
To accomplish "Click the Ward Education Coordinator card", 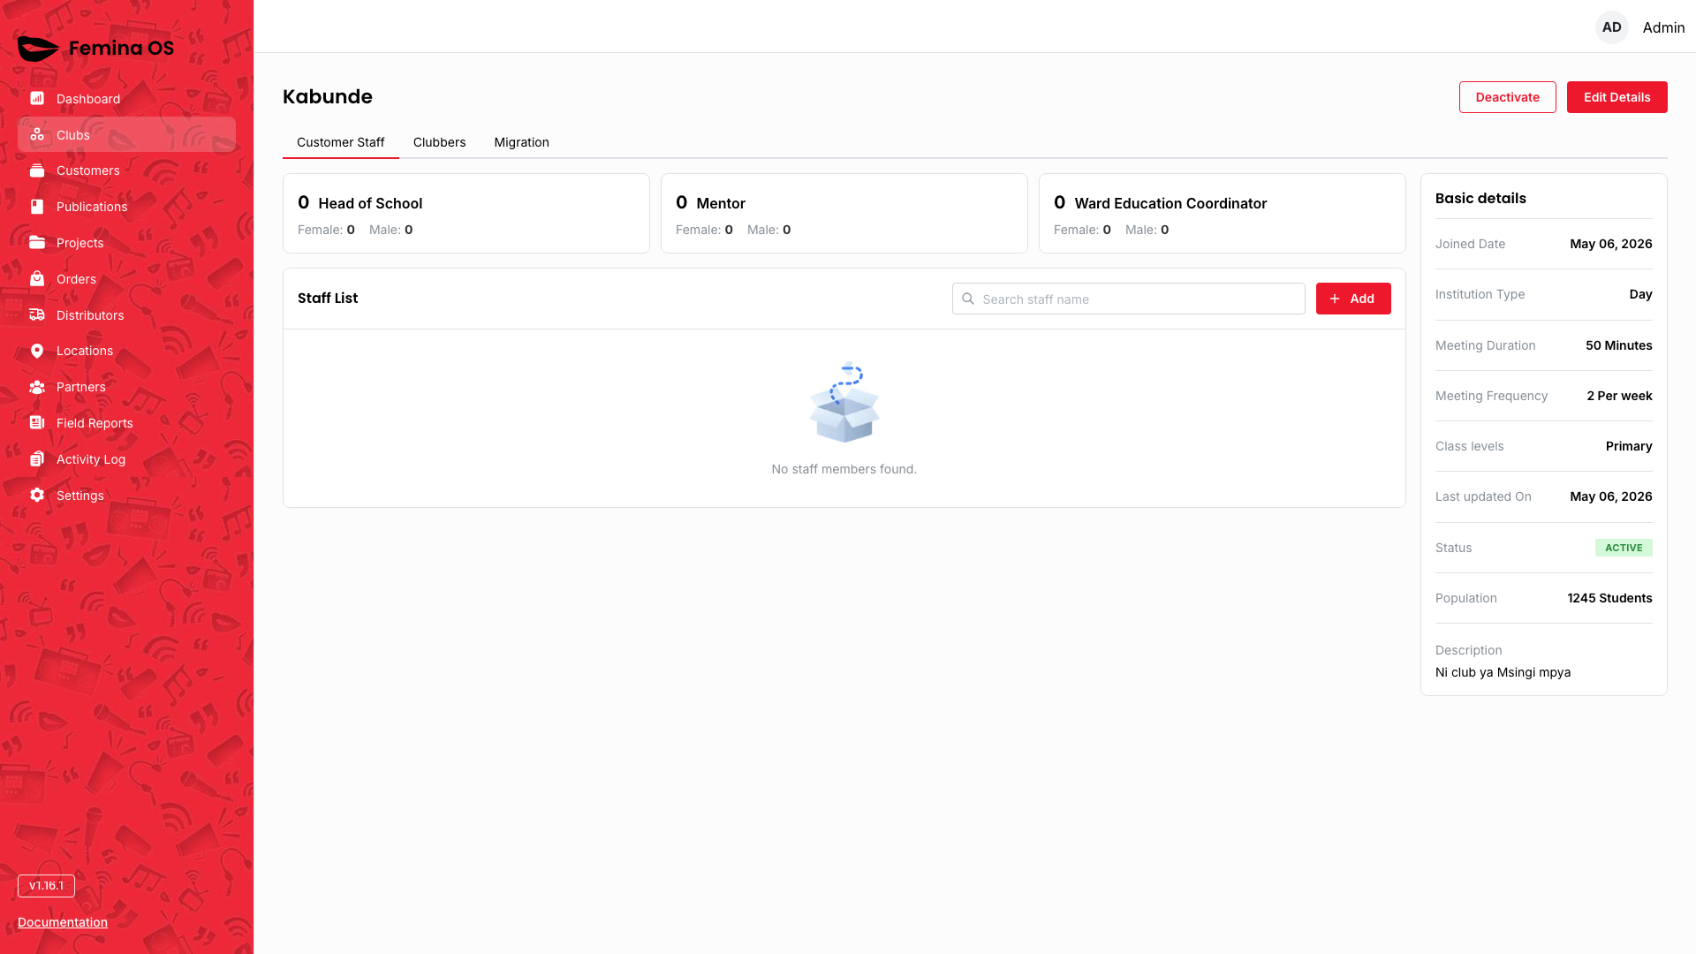I will click(x=1223, y=213).
